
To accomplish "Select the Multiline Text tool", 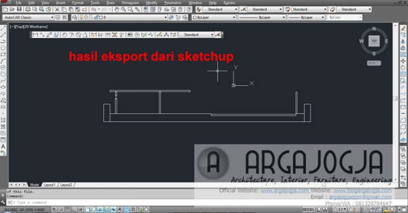I will pyautogui.click(x=3, y=147).
